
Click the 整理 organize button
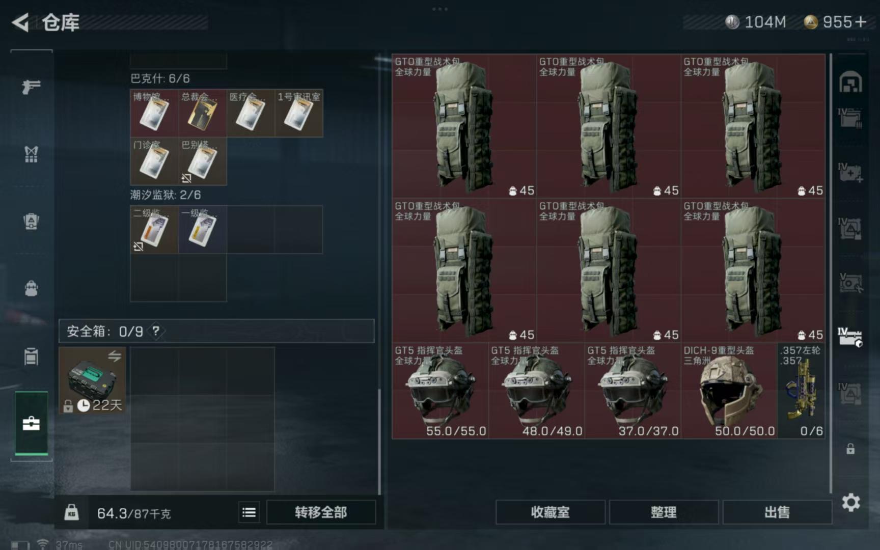(664, 512)
